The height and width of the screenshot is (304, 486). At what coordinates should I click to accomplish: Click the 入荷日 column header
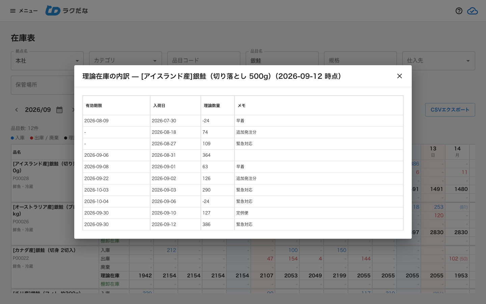click(175, 105)
